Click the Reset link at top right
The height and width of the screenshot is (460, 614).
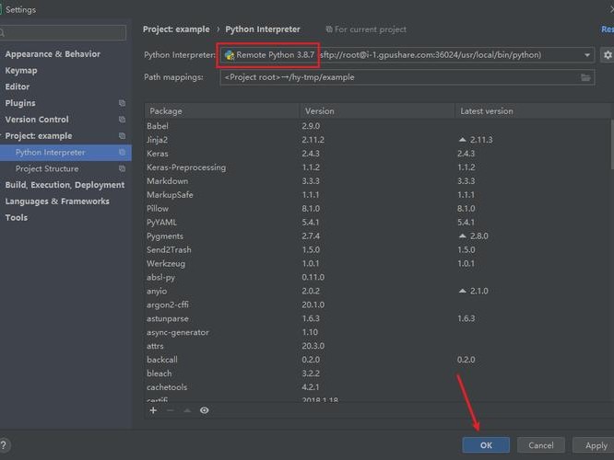(x=608, y=29)
